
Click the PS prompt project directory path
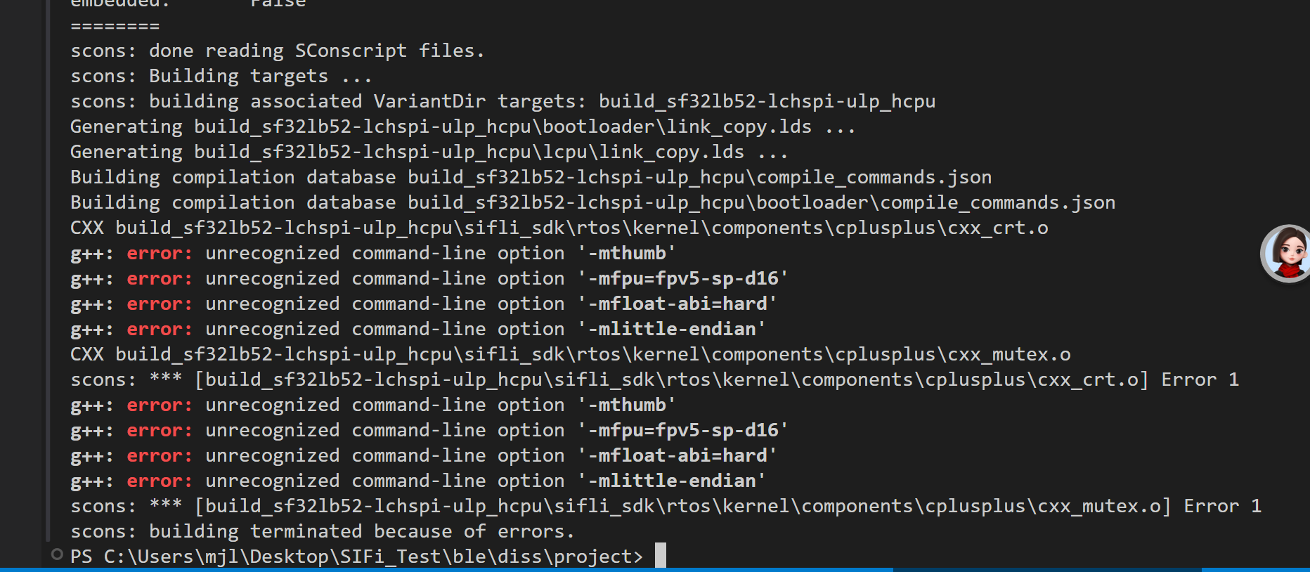372,557
